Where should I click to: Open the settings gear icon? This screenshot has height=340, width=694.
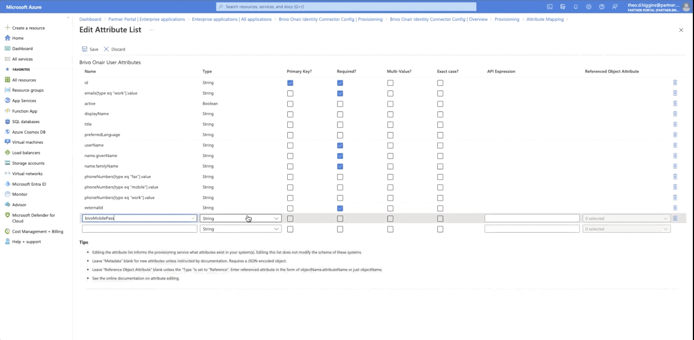click(x=589, y=7)
